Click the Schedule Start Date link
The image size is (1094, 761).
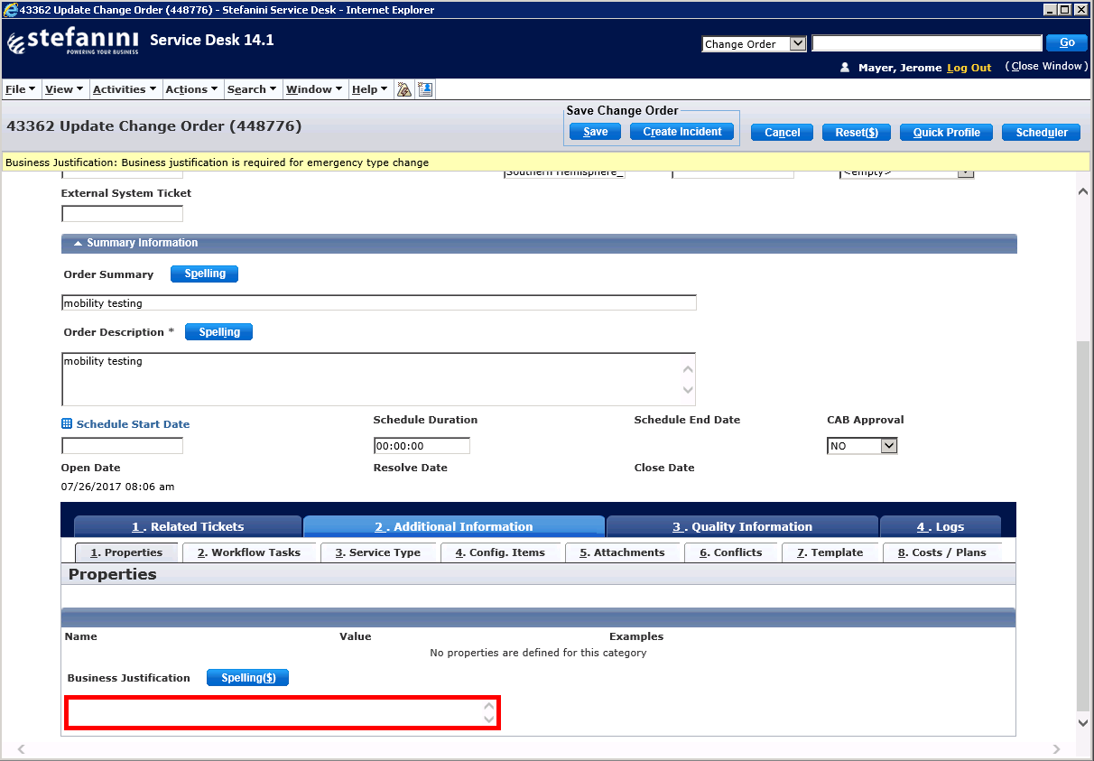[133, 424]
